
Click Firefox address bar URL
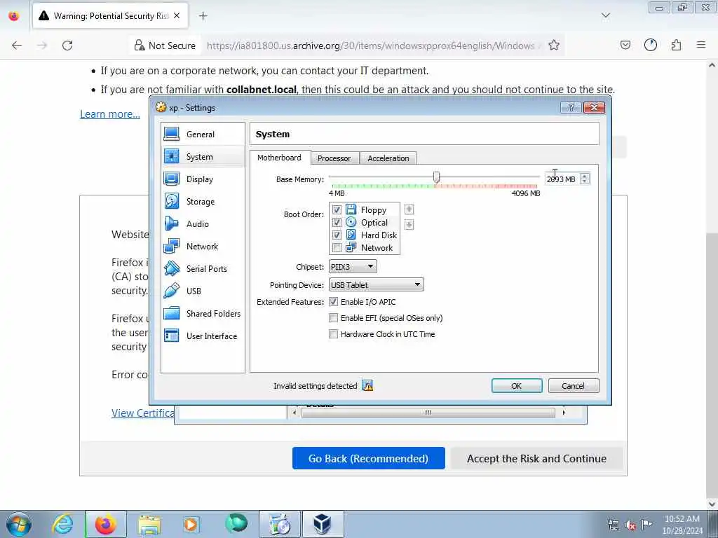pos(371,46)
